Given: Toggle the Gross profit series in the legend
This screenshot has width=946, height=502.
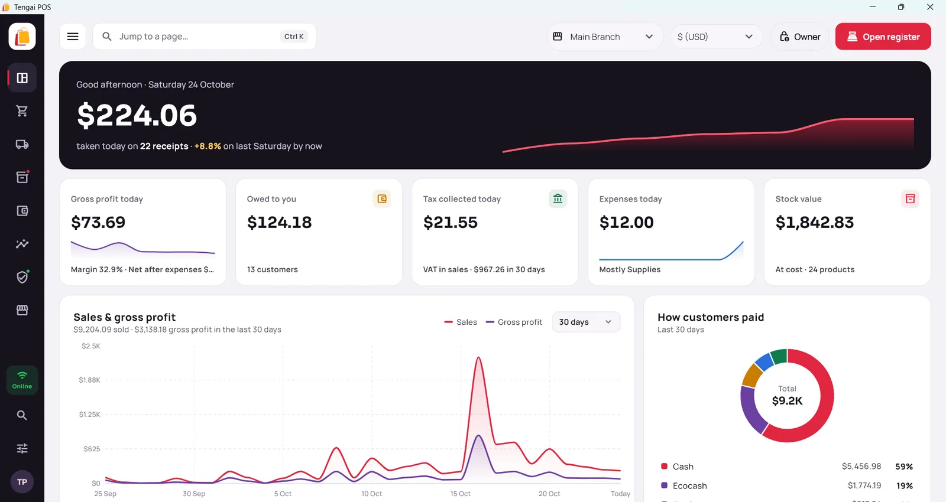Looking at the screenshot, I should 514,322.
